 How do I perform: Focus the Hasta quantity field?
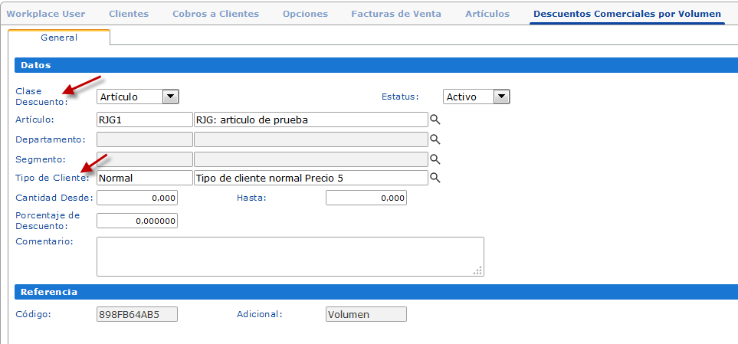pyautogui.click(x=366, y=198)
